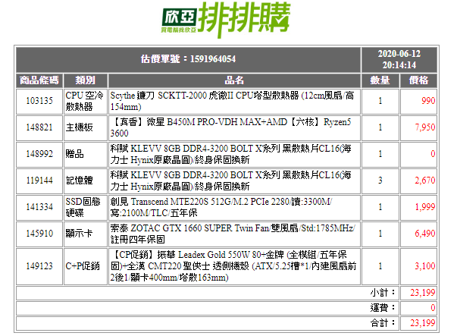Select barcode 149123
This screenshot has height=336, width=457.
[39, 266]
